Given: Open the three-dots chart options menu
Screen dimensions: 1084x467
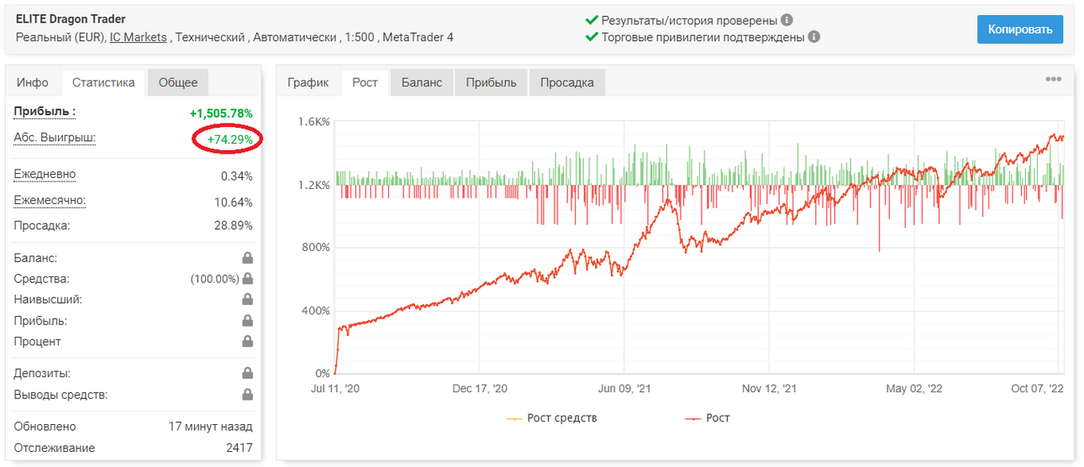Looking at the screenshot, I should 1053,79.
